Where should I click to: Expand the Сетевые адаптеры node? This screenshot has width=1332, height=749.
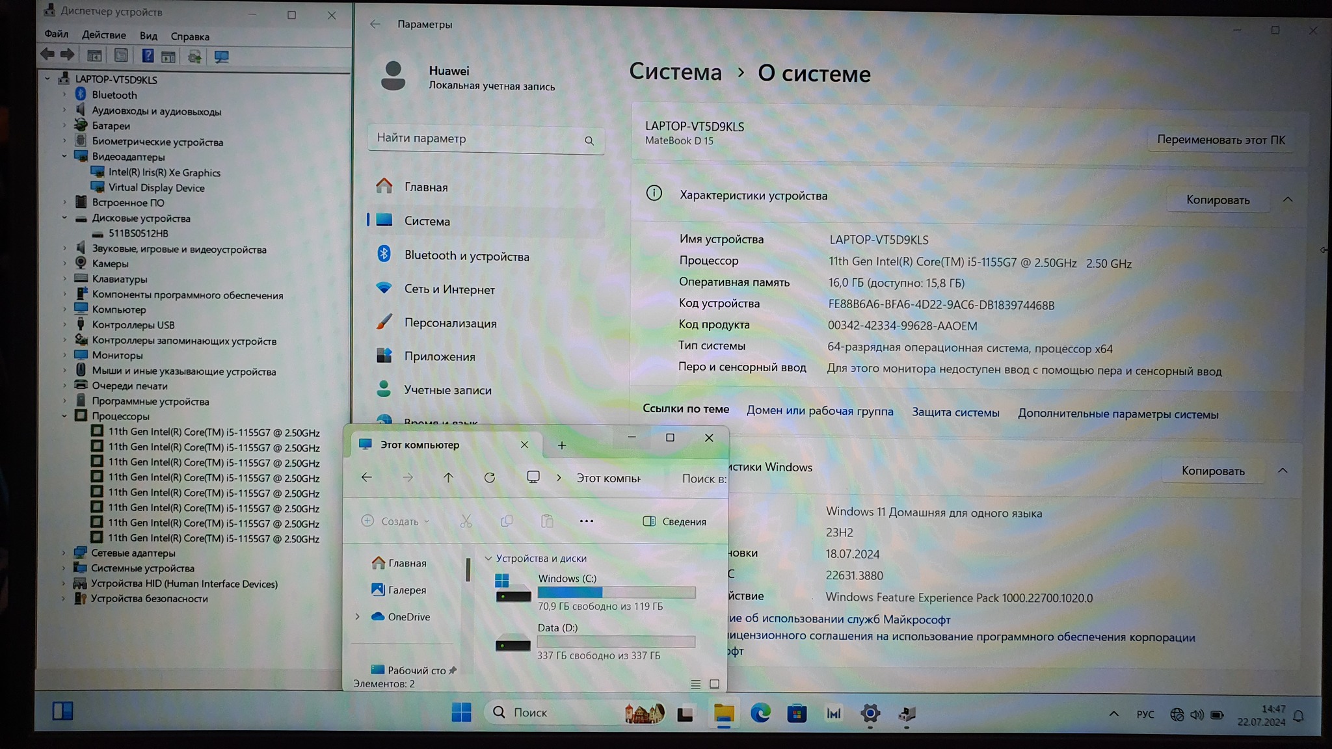(64, 553)
